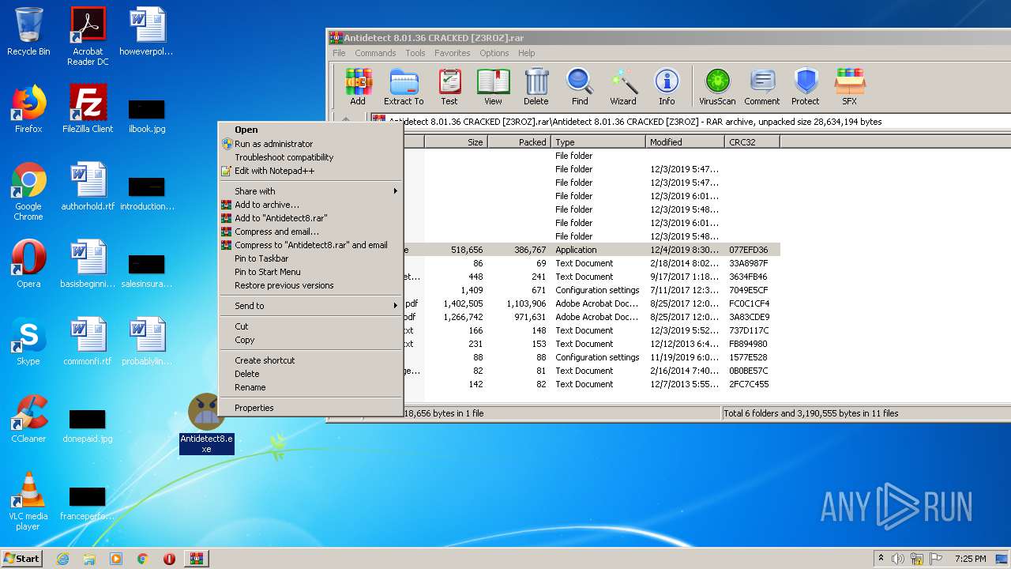The height and width of the screenshot is (569, 1011).
Task: Open Internet Explorer from the taskbar
Action: pos(62,559)
